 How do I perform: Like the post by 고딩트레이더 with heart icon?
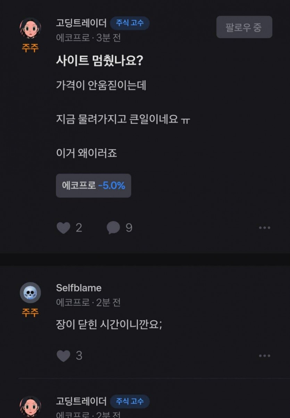click(64, 228)
